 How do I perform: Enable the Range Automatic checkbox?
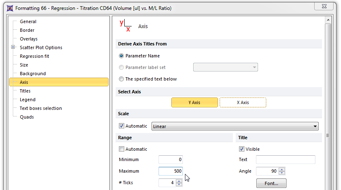[x=121, y=149]
